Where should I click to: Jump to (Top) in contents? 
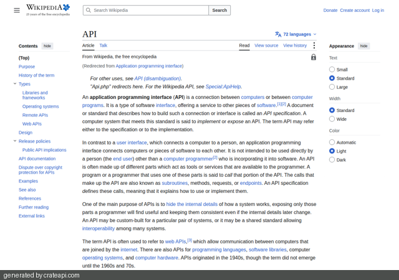pos(24,58)
